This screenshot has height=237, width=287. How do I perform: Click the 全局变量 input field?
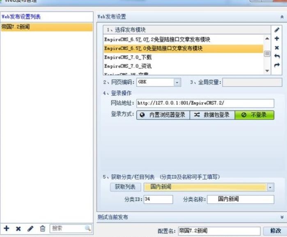(x=252, y=82)
